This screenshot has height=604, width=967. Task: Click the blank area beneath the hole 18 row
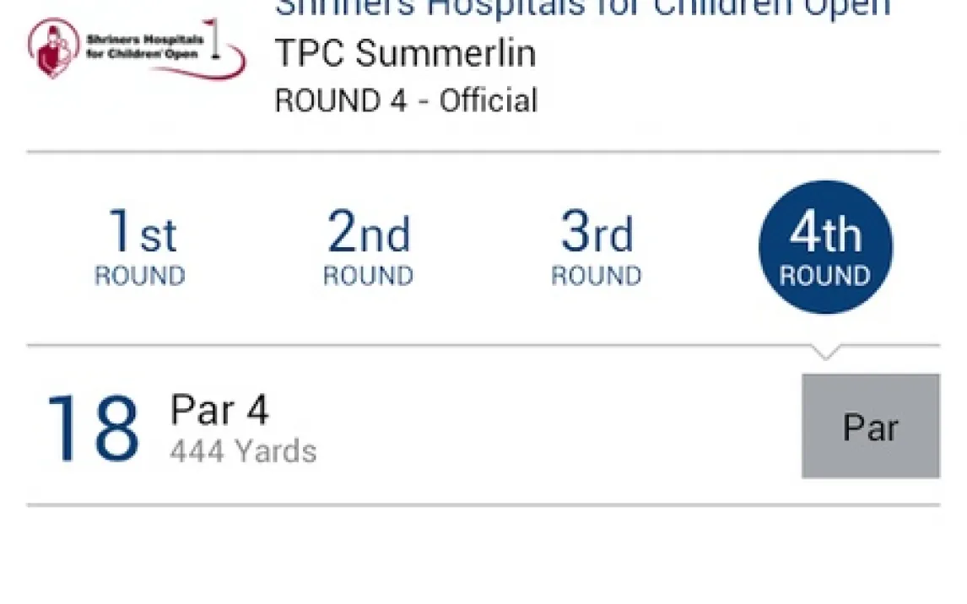point(483,555)
